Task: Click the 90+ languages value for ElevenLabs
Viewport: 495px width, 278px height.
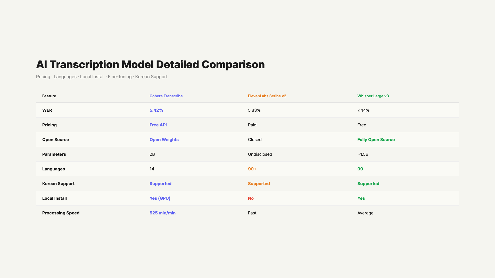Action: (252, 169)
